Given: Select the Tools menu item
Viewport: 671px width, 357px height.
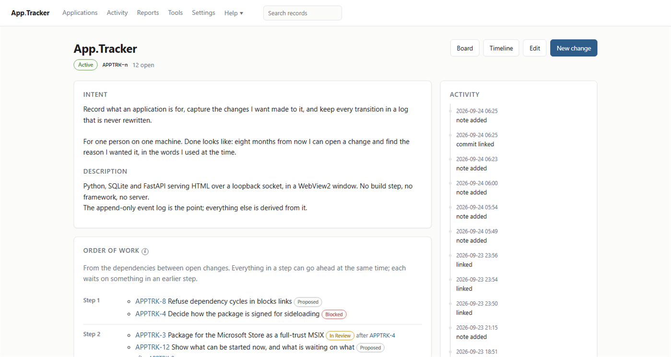Looking at the screenshot, I should [175, 13].
